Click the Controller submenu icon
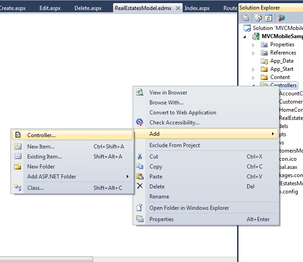The image size is (303, 262). [18, 135]
